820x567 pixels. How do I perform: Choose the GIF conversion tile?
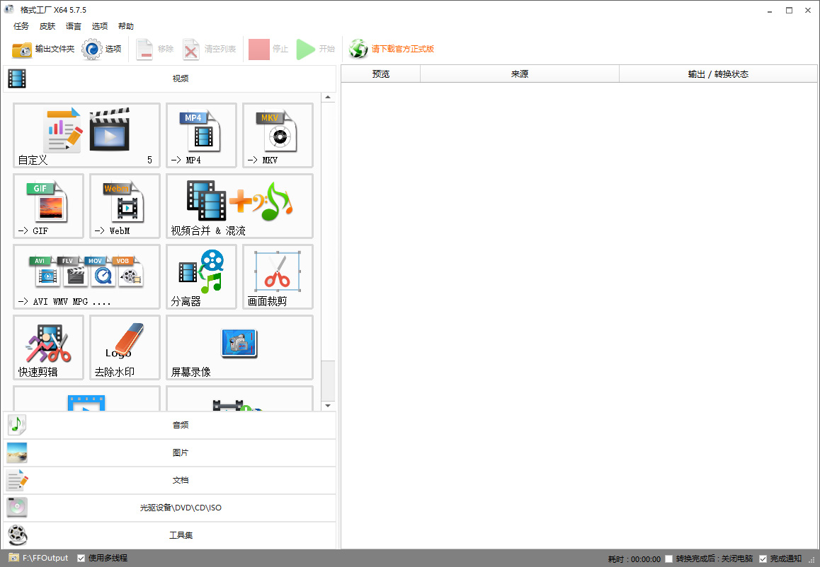pos(48,206)
